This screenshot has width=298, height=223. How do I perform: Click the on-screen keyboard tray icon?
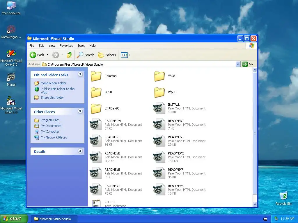265,219
